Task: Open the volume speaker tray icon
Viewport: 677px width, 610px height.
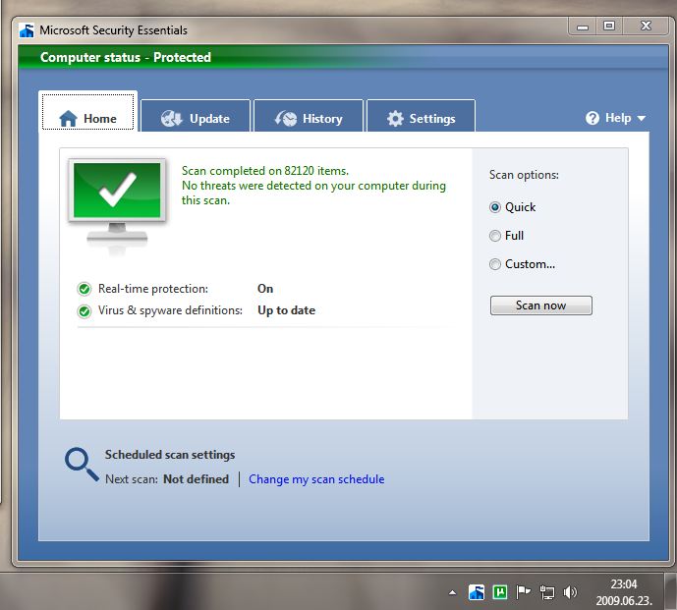Action: tap(570, 592)
